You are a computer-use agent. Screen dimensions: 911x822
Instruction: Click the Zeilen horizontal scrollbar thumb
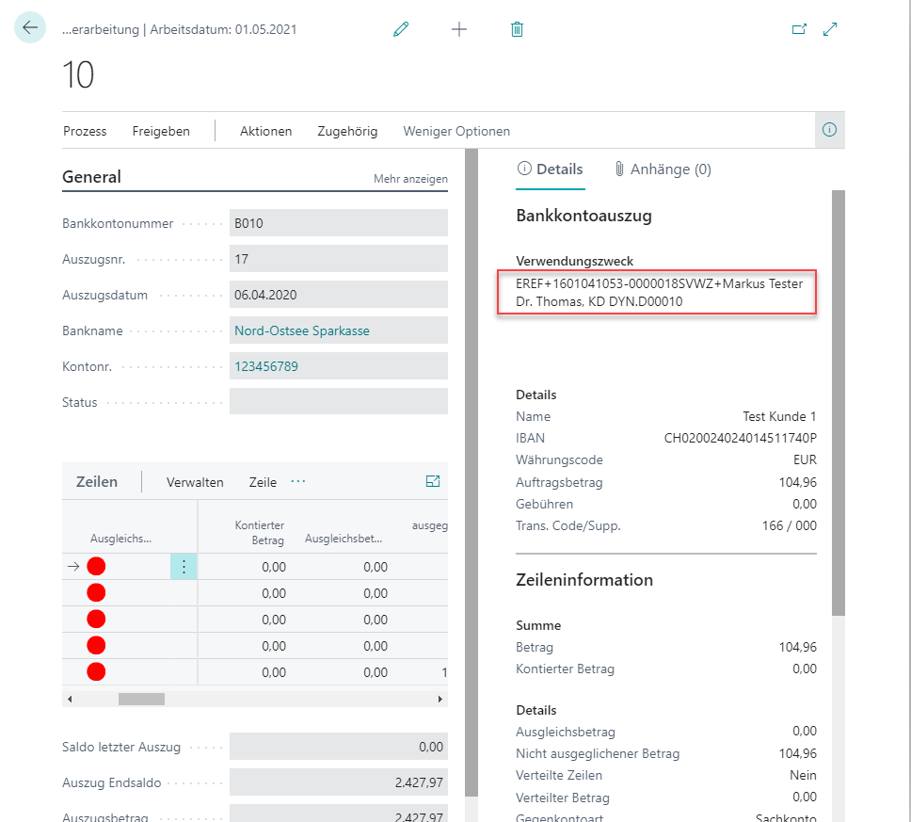141,700
